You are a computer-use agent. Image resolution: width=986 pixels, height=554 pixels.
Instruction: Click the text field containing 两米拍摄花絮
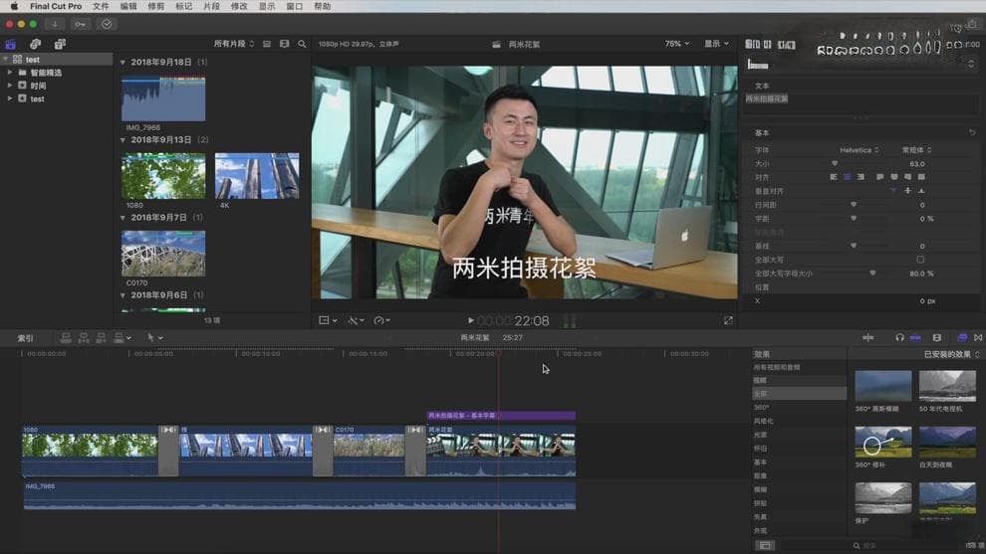(861, 104)
